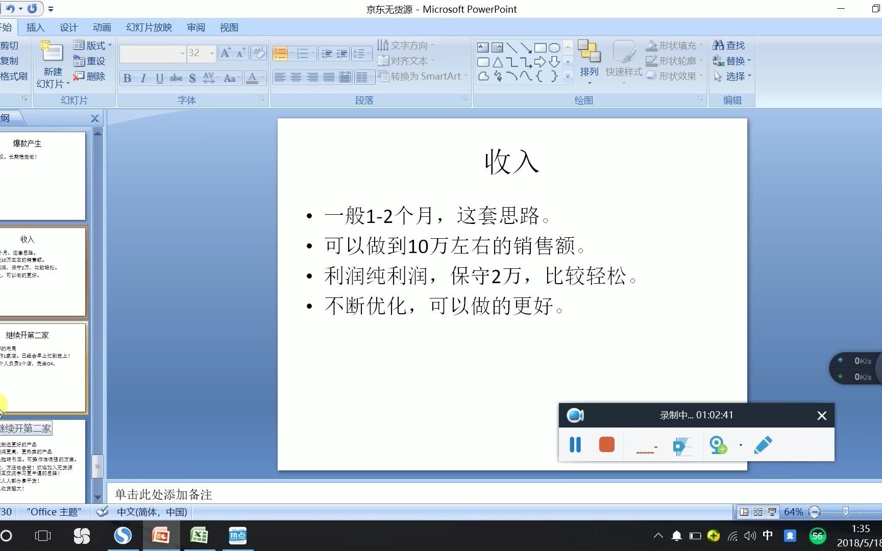
Task: Switch to Normal view in status bar
Action: [x=744, y=512]
